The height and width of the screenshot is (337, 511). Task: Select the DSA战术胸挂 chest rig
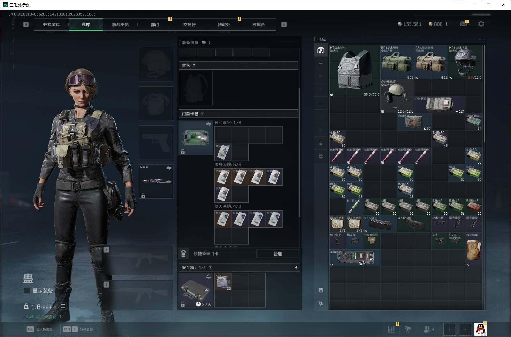pyautogui.click(x=431, y=62)
